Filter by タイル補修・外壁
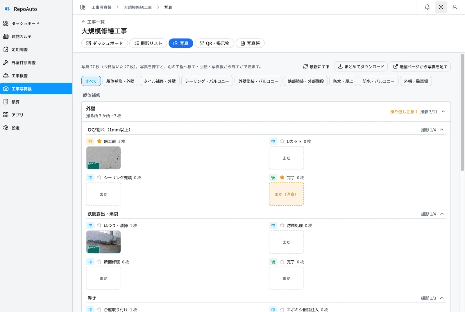 (160, 81)
